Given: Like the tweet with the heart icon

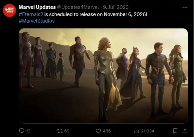Looking at the screenshot, I should pos(98,131).
